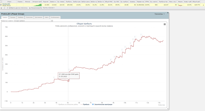Open the chart hamburger export menu
Viewport: 205px width, 111px height.
pos(165,24)
